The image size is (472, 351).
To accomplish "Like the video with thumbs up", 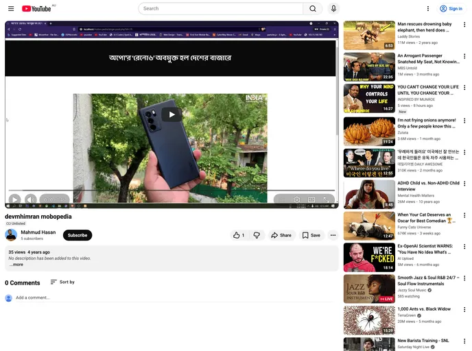I will pyautogui.click(x=238, y=235).
